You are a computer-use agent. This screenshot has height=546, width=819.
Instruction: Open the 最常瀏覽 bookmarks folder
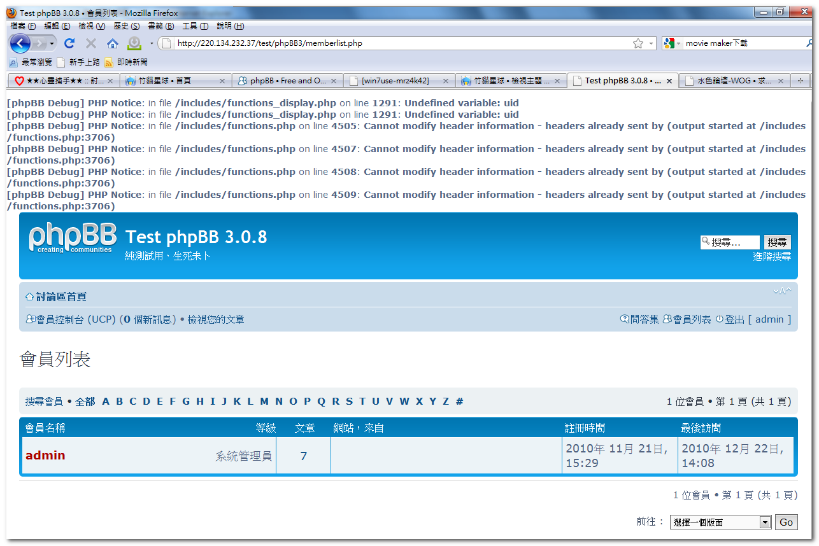click(31, 62)
